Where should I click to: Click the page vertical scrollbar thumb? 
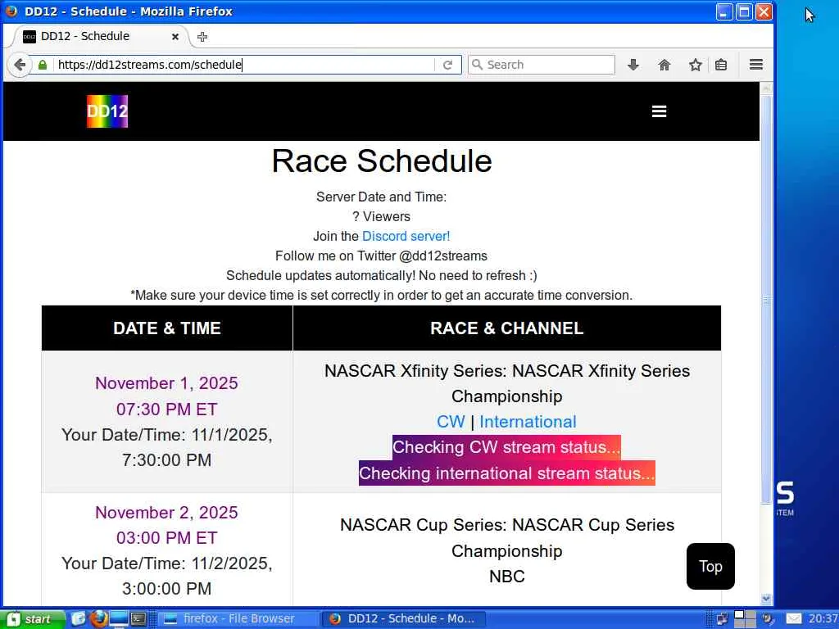click(x=766, y=300)
